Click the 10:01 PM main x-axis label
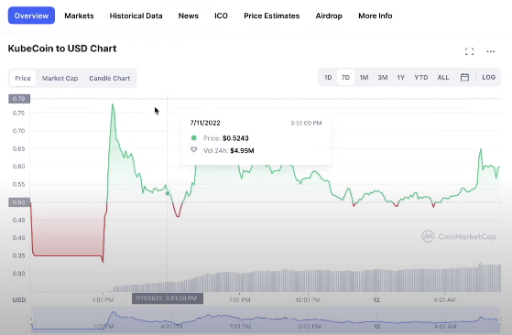This screenshot has height=335, width=512. point(308,300)
